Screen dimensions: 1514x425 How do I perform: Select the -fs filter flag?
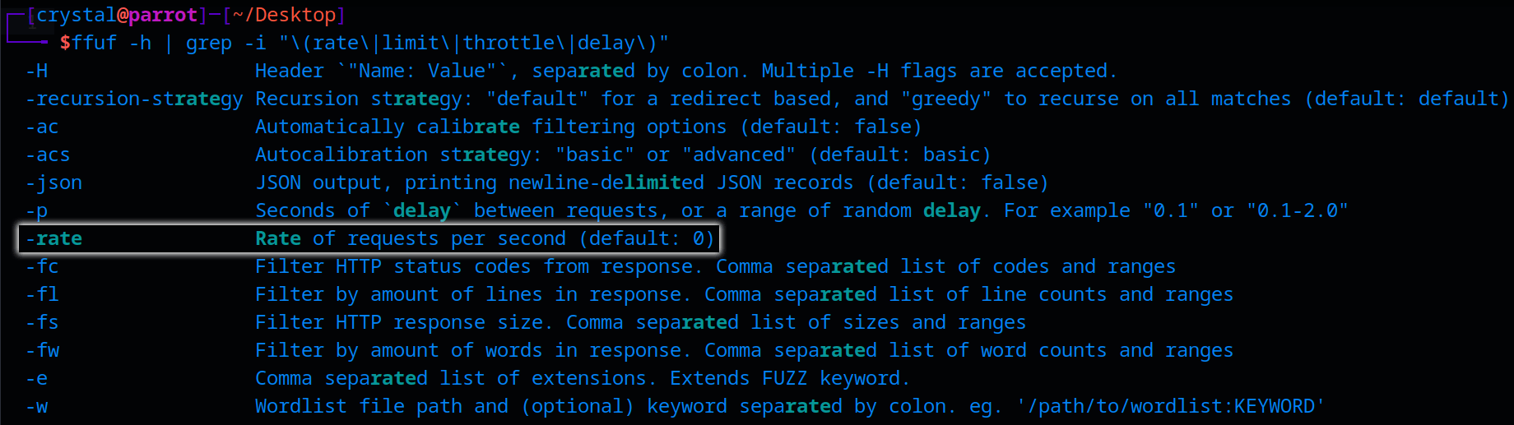click(42, 322)
